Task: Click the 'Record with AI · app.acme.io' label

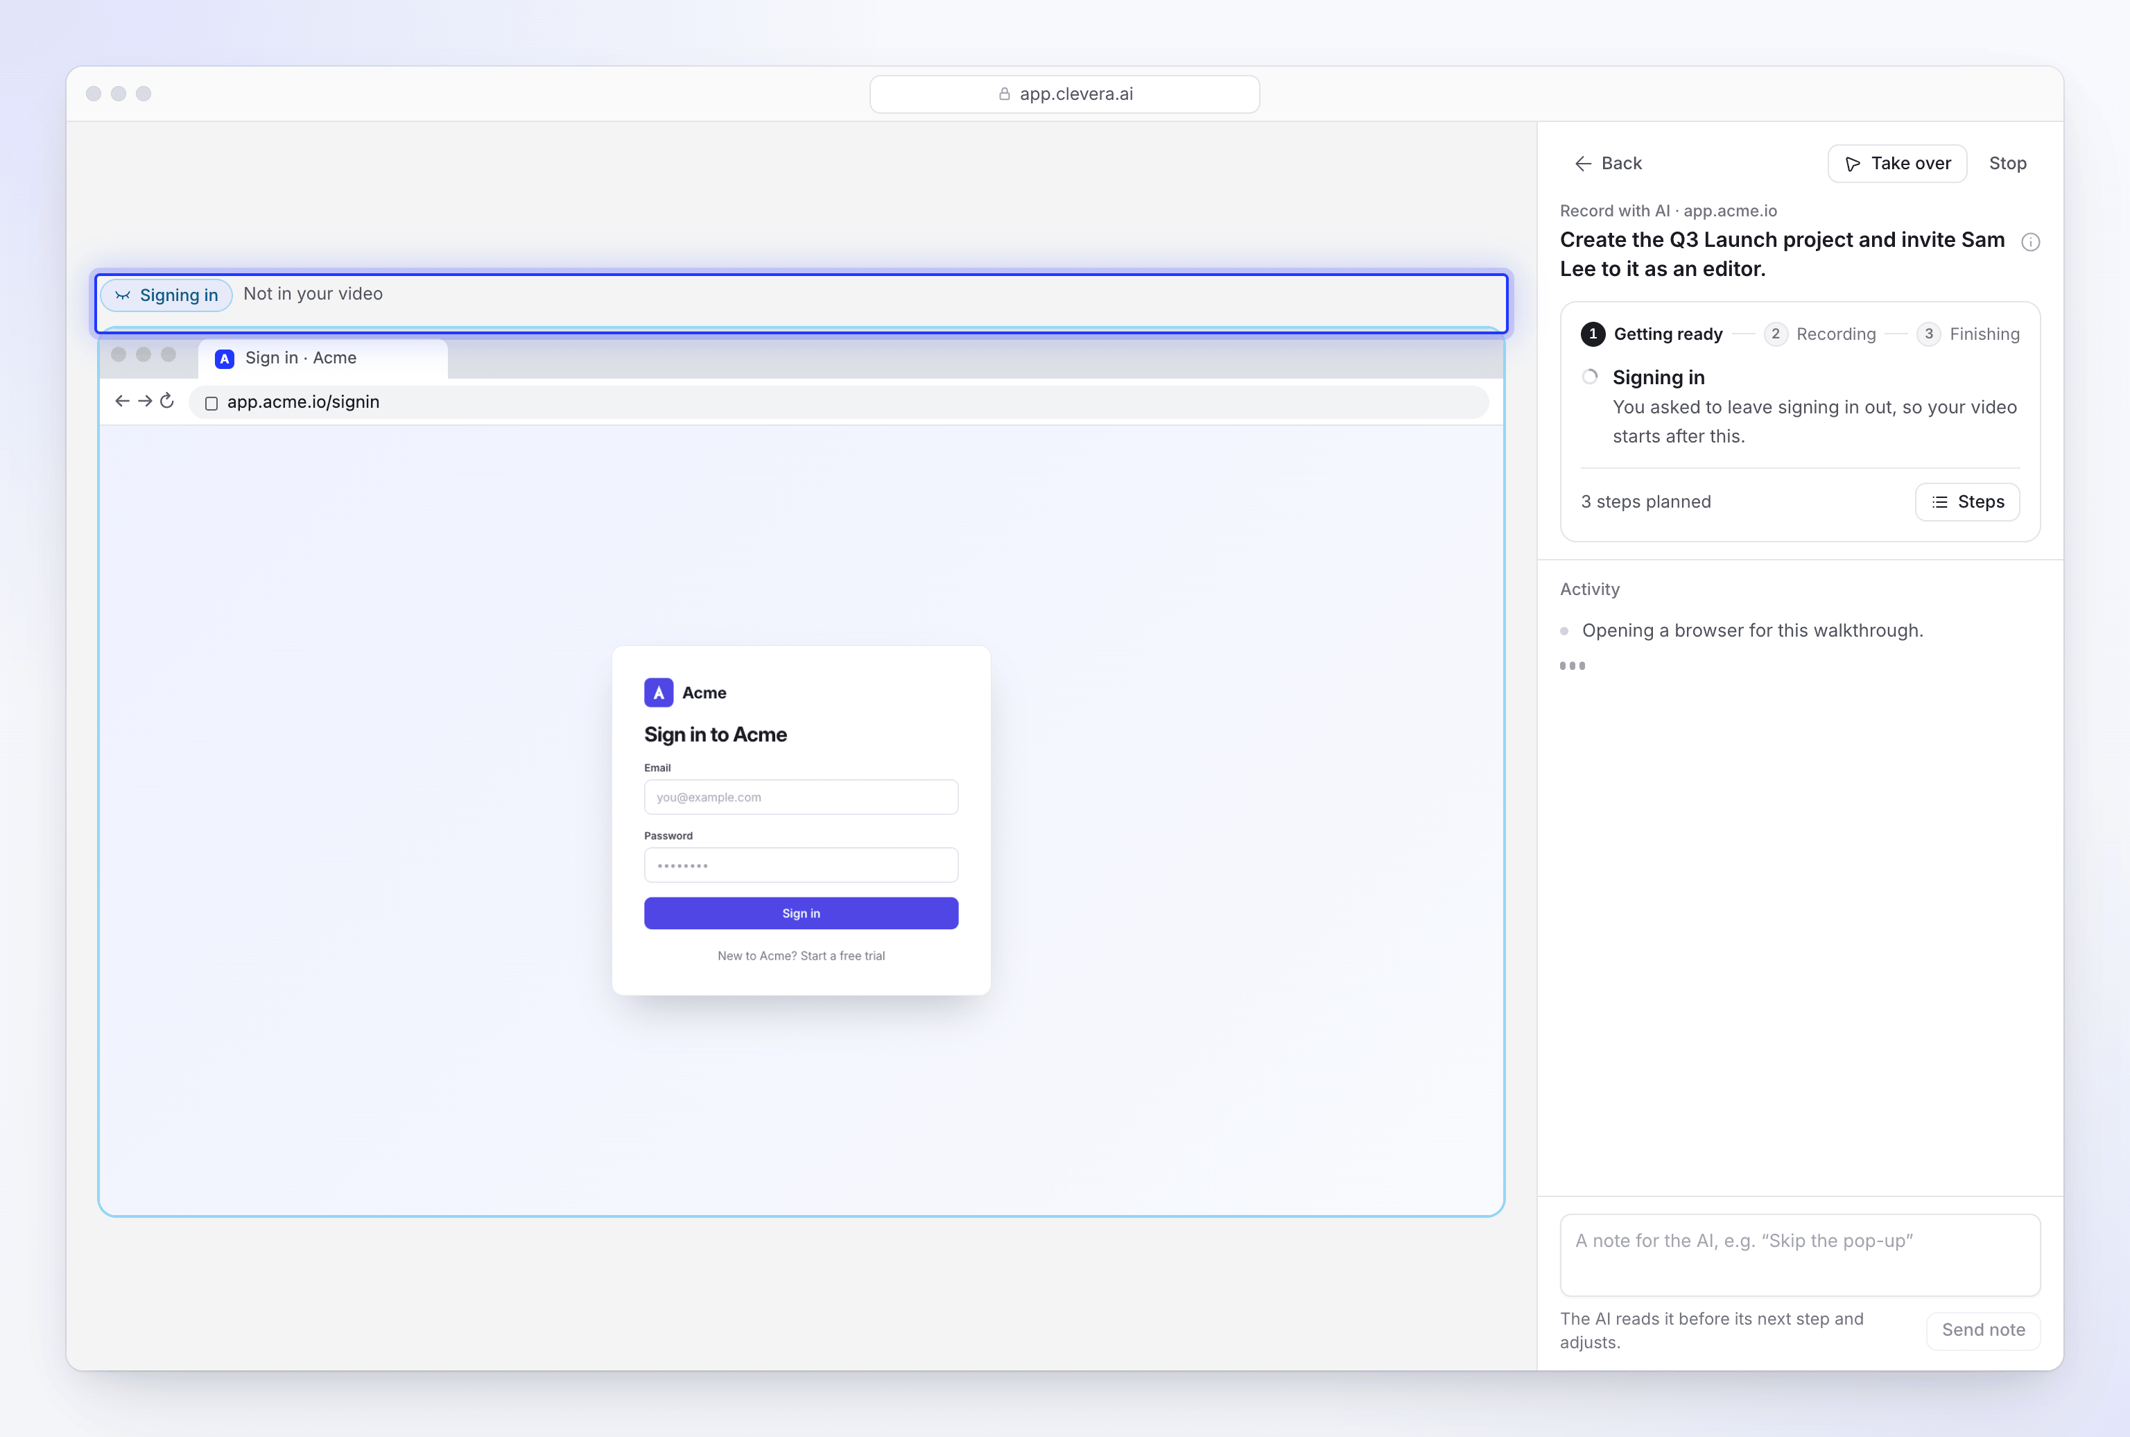Action: [x=1668, y=211]
